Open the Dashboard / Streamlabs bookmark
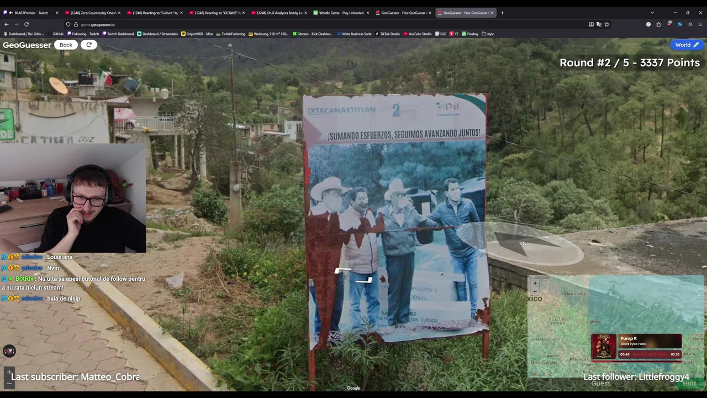This screenshot has width=707, height=398. pos(157,34)
